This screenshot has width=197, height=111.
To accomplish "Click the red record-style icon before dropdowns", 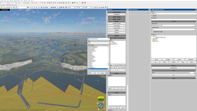I will tap(66, 7).
